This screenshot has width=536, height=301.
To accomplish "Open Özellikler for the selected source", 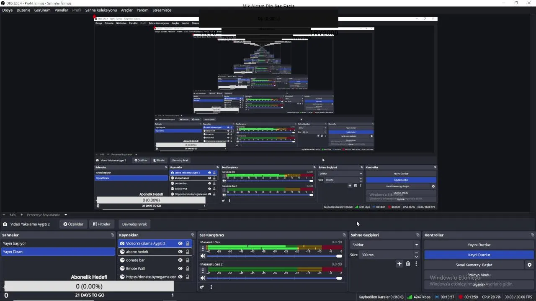I will click(73, 224).
